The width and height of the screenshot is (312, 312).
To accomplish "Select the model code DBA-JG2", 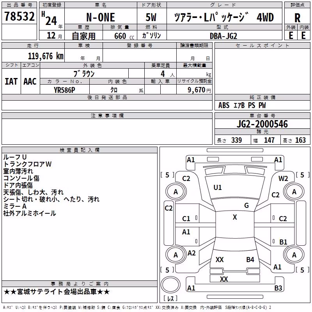I will (x=223, y=36).
